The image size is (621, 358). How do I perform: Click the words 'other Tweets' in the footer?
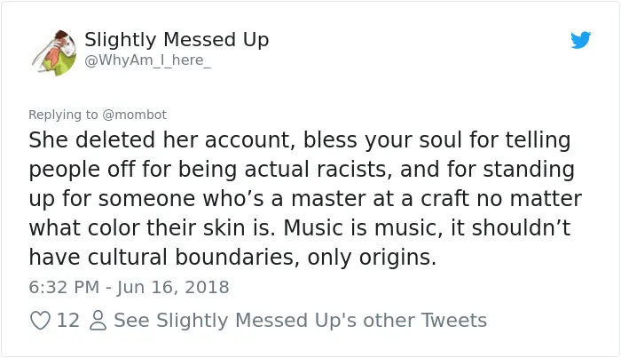pyautogui.click(x=425, y=321)
